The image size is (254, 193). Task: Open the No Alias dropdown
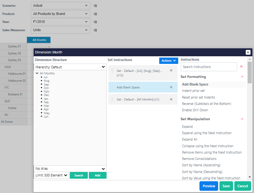(70, 169)
